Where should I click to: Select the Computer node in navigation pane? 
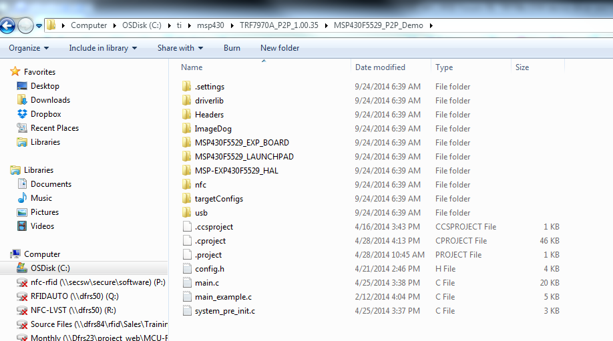42,254
